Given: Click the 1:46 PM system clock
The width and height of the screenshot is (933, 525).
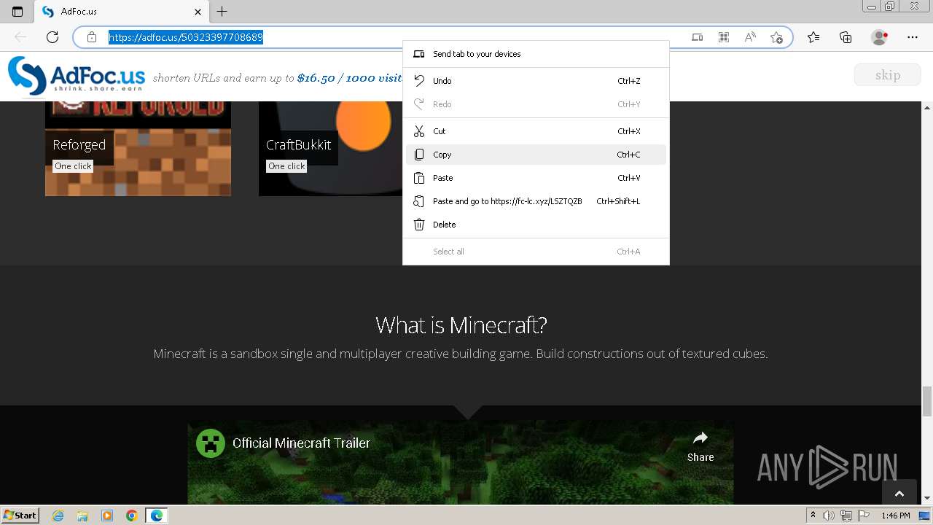Looking at the screenshot, I should coord(896,516).
